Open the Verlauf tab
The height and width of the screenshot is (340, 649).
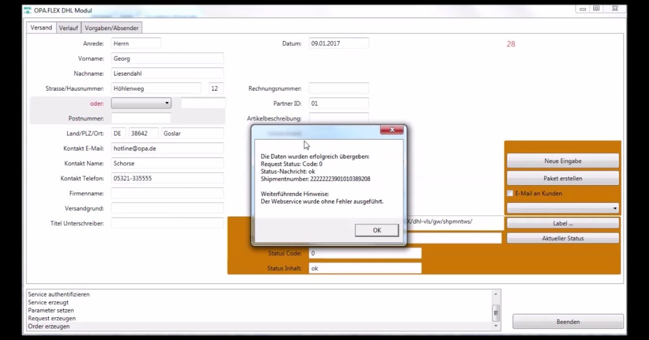coord(69,28)
